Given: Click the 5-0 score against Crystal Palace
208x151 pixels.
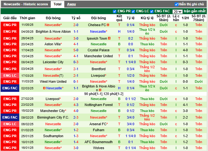Looking at the screenshot, I should pyautogui.click(x=76, y=50).
